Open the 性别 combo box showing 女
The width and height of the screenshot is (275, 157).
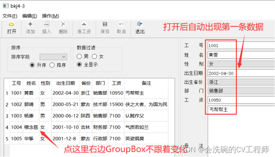[241, 64]
